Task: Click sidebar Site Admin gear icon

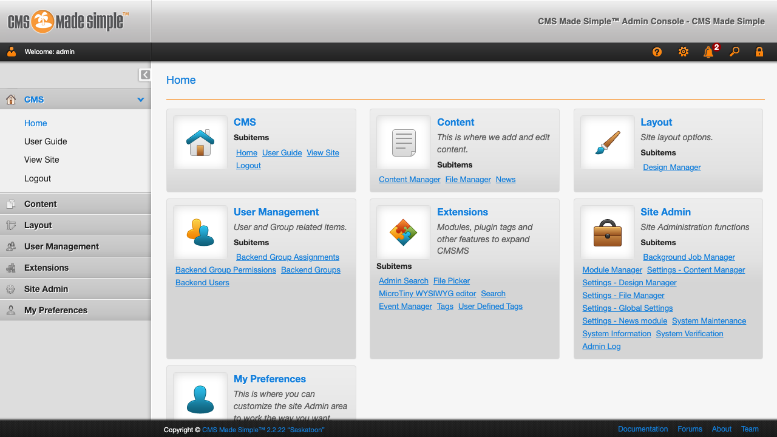Action: 11,289
